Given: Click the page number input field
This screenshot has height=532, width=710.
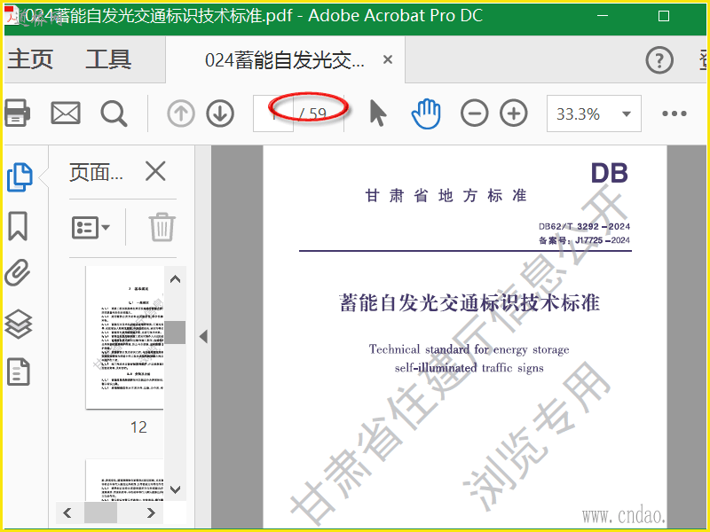Looking at the screenshot, I should coord(273,113).
